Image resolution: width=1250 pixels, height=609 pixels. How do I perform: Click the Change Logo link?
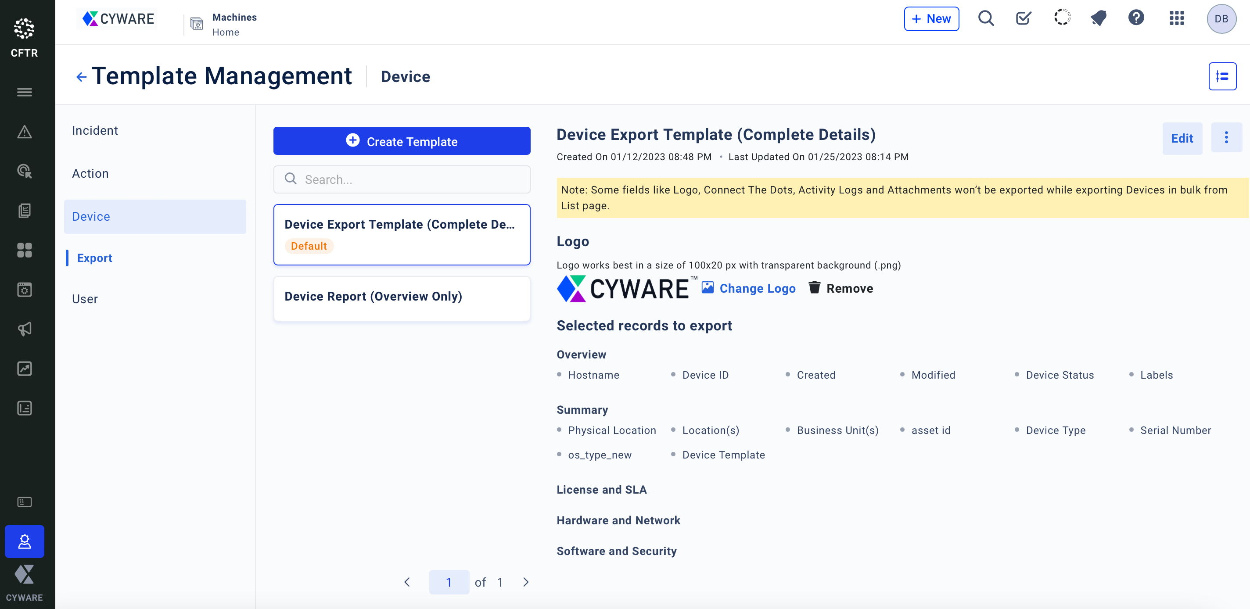pyautogui.click(x=757, y=288)
